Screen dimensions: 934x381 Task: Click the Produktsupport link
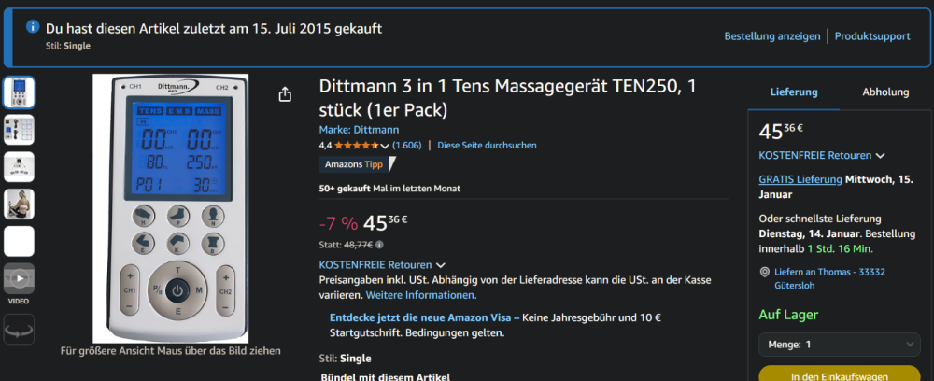pyautogui.click(x=872, y=36)
